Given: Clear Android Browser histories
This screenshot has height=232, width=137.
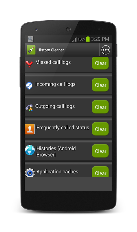Looking at the screenshot, I should click(x=100, y=151).
